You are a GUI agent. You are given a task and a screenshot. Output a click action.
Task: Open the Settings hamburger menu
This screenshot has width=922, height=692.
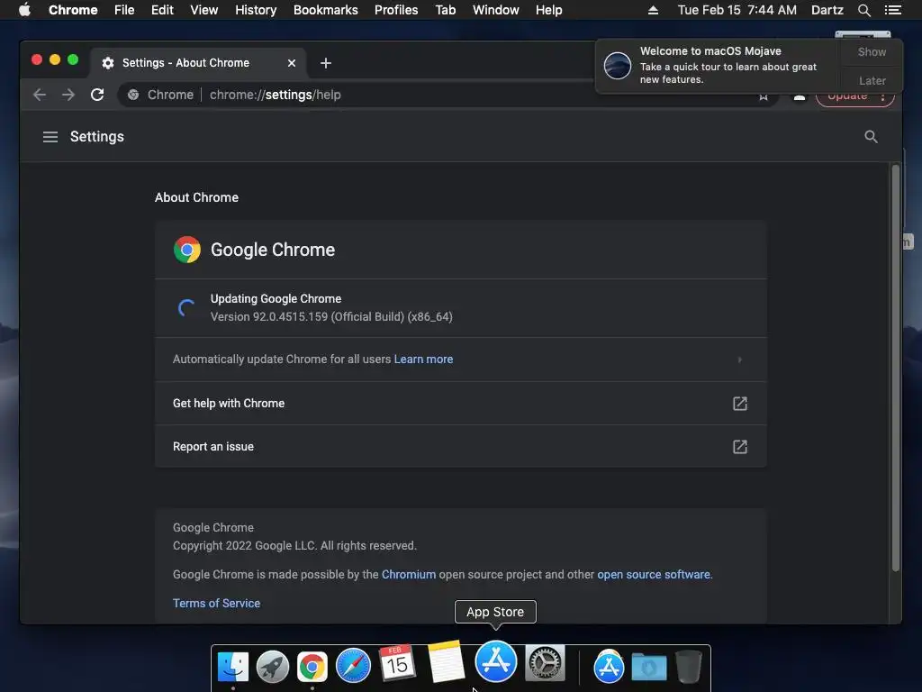50,137
